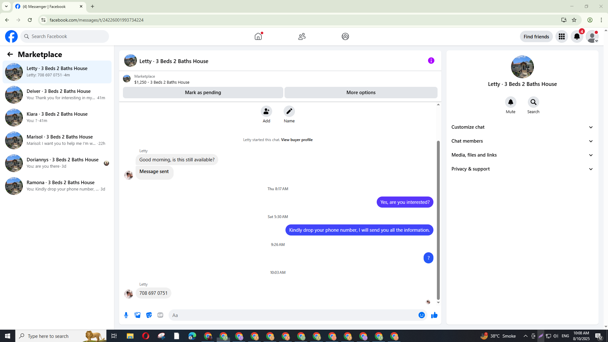Search in conversation magnifier icon

point(534,102)
